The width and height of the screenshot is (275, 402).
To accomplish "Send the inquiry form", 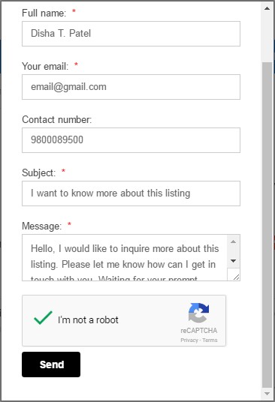I will [51, 364].
